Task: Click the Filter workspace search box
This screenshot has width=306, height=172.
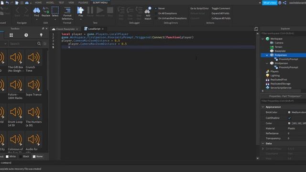Action: [x=284, y=33]
